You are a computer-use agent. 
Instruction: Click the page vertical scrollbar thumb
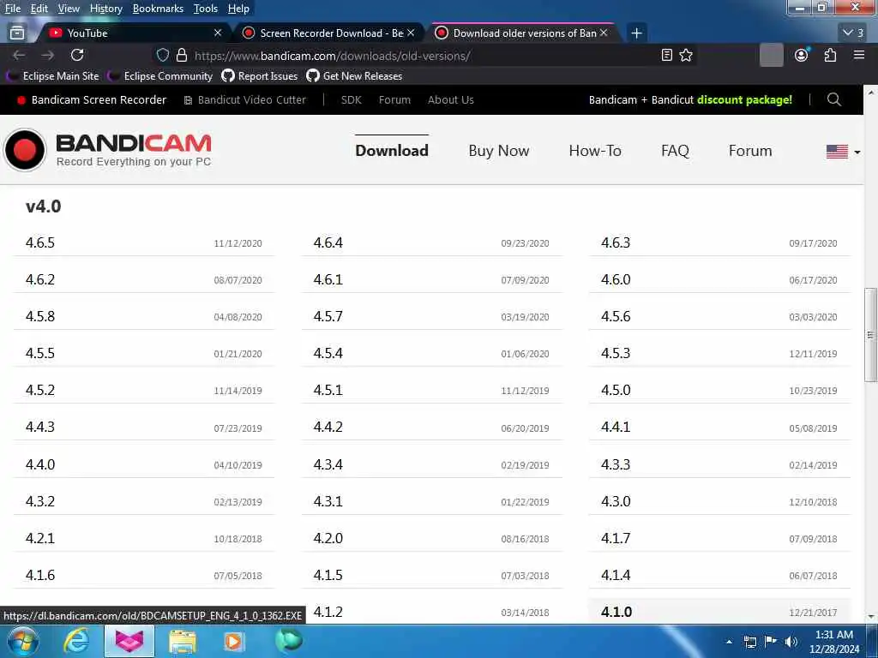pos(870,335)
